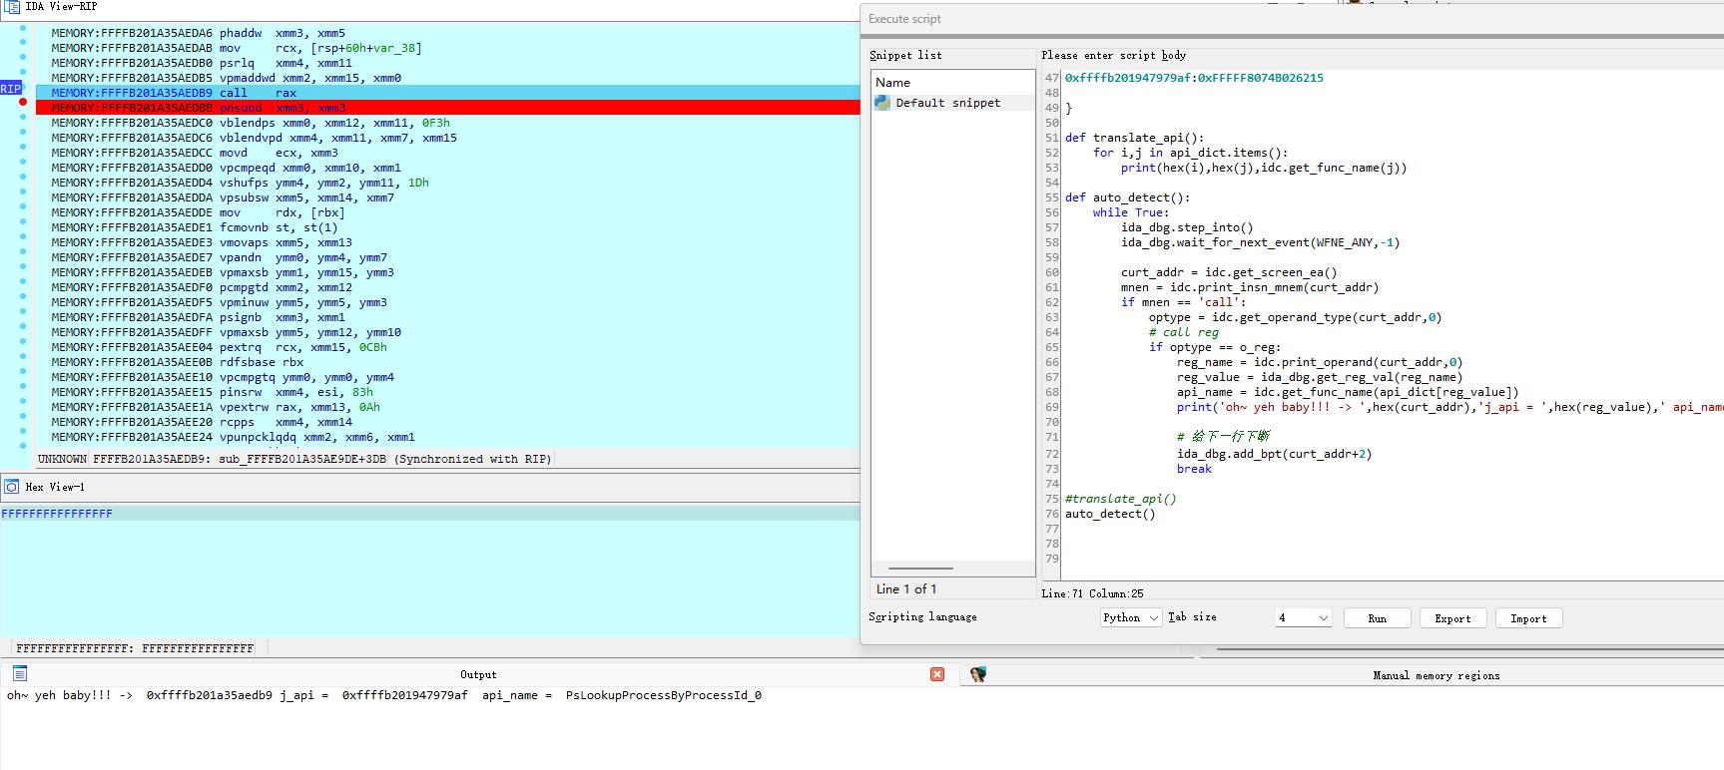Click the 'Synchronized with RIP' status text
This screenshot has height=770, width=1724.
pos(472,459)
